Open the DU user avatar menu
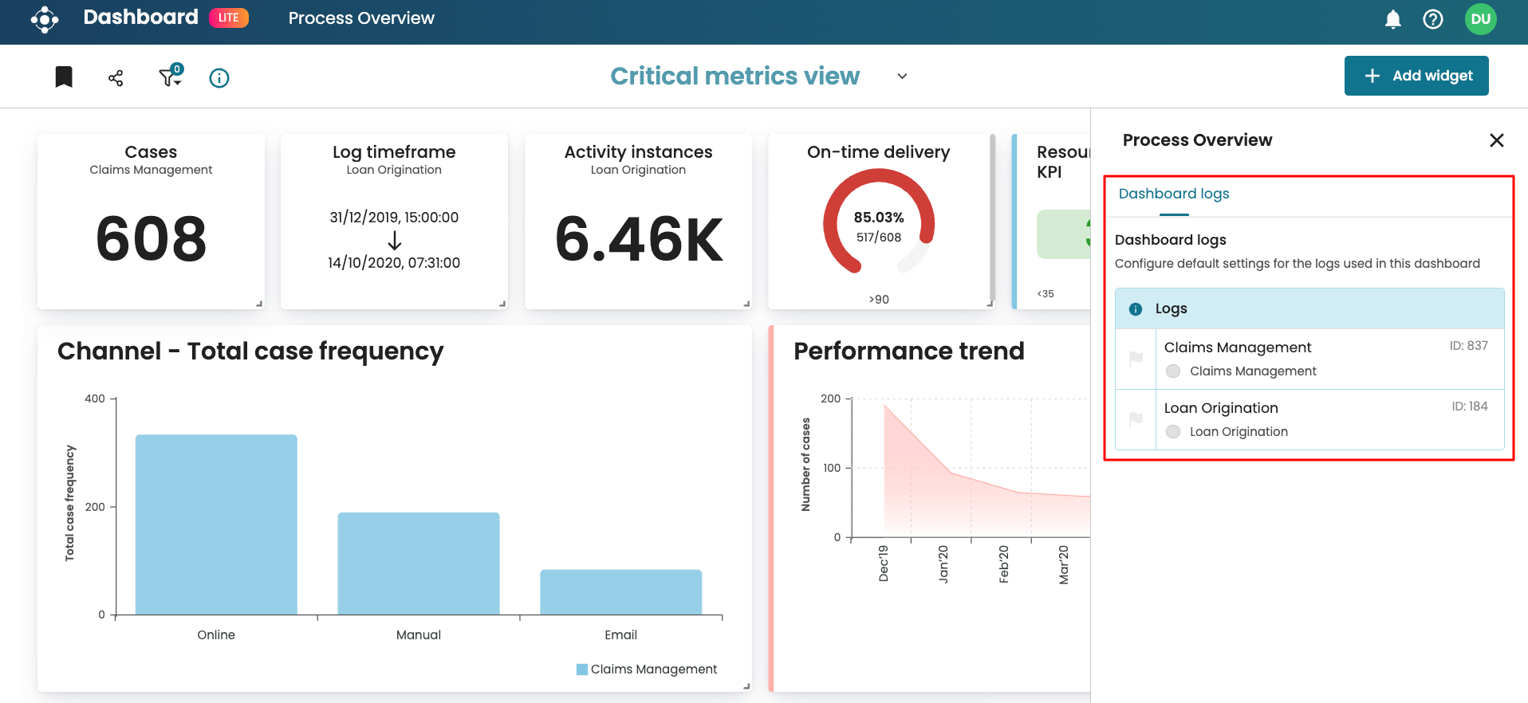The height and width of the screenshot is (703, 1528). [1480, 19]
